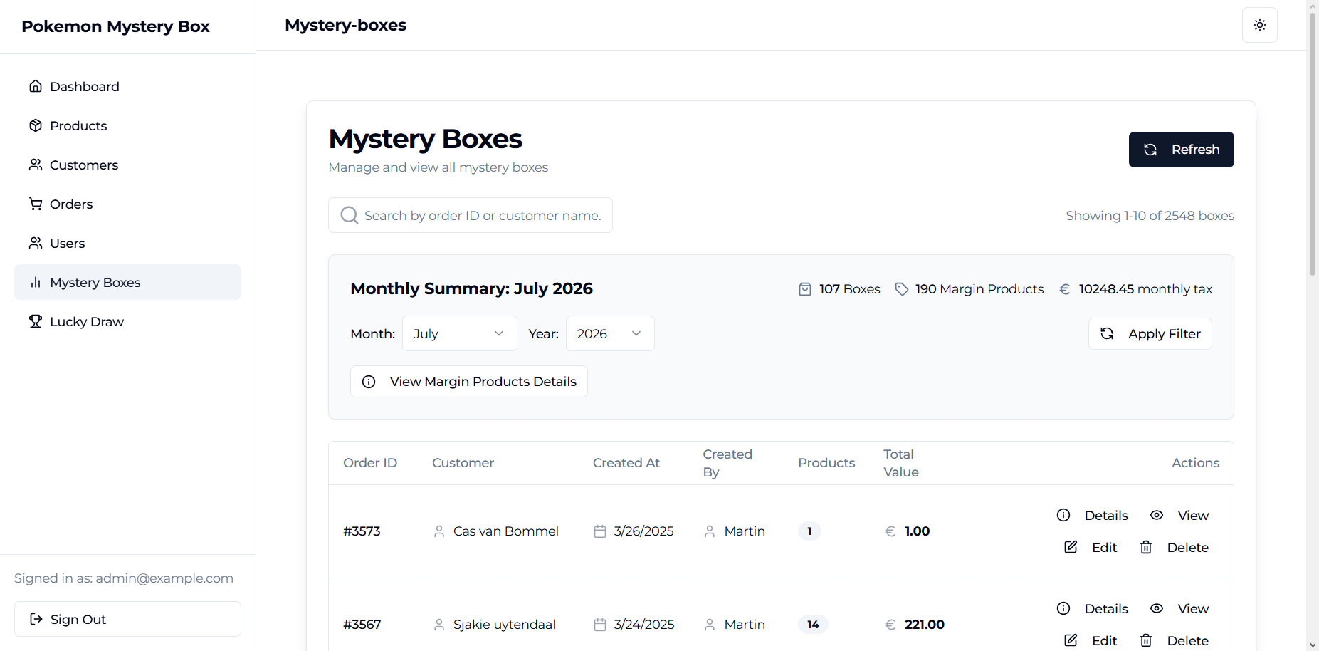Click the trash icon for order #3567

tap(1146, 640)
